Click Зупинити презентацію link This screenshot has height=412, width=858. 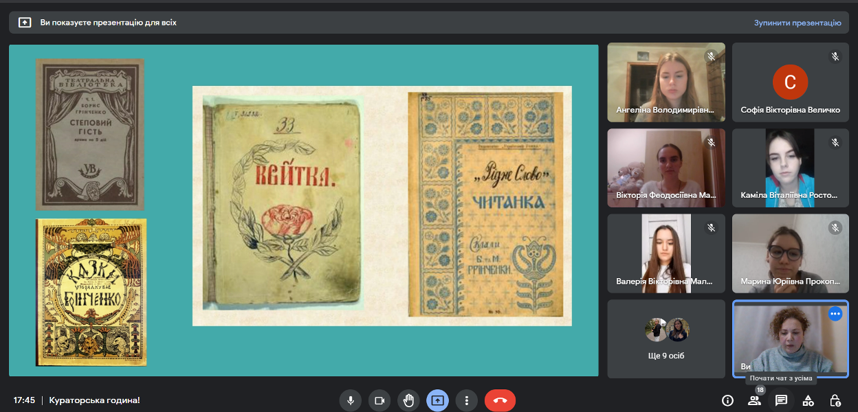pos(797,23)
